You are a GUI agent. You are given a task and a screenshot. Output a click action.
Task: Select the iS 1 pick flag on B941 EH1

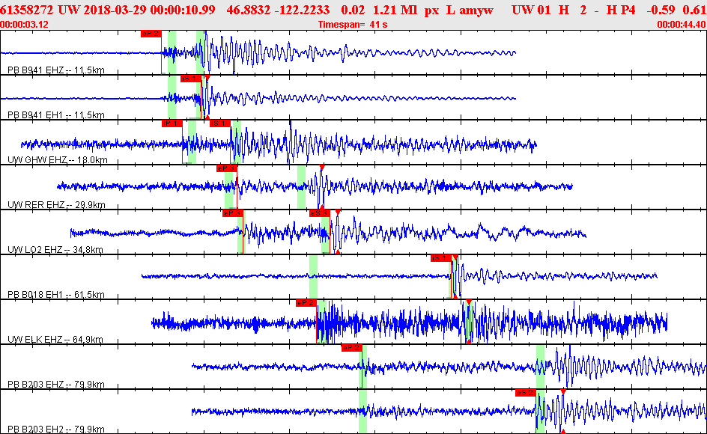(191, 79)
